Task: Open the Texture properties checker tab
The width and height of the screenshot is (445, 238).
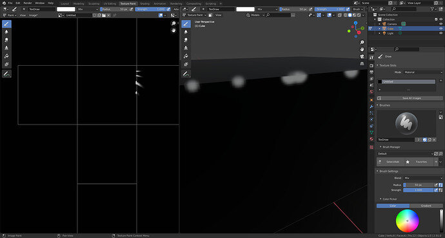Action: coord(371,147)
